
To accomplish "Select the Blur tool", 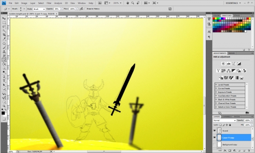I will point(4,68).
